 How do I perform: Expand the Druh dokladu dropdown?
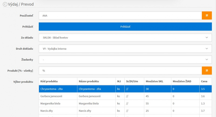tap(125, 49)
